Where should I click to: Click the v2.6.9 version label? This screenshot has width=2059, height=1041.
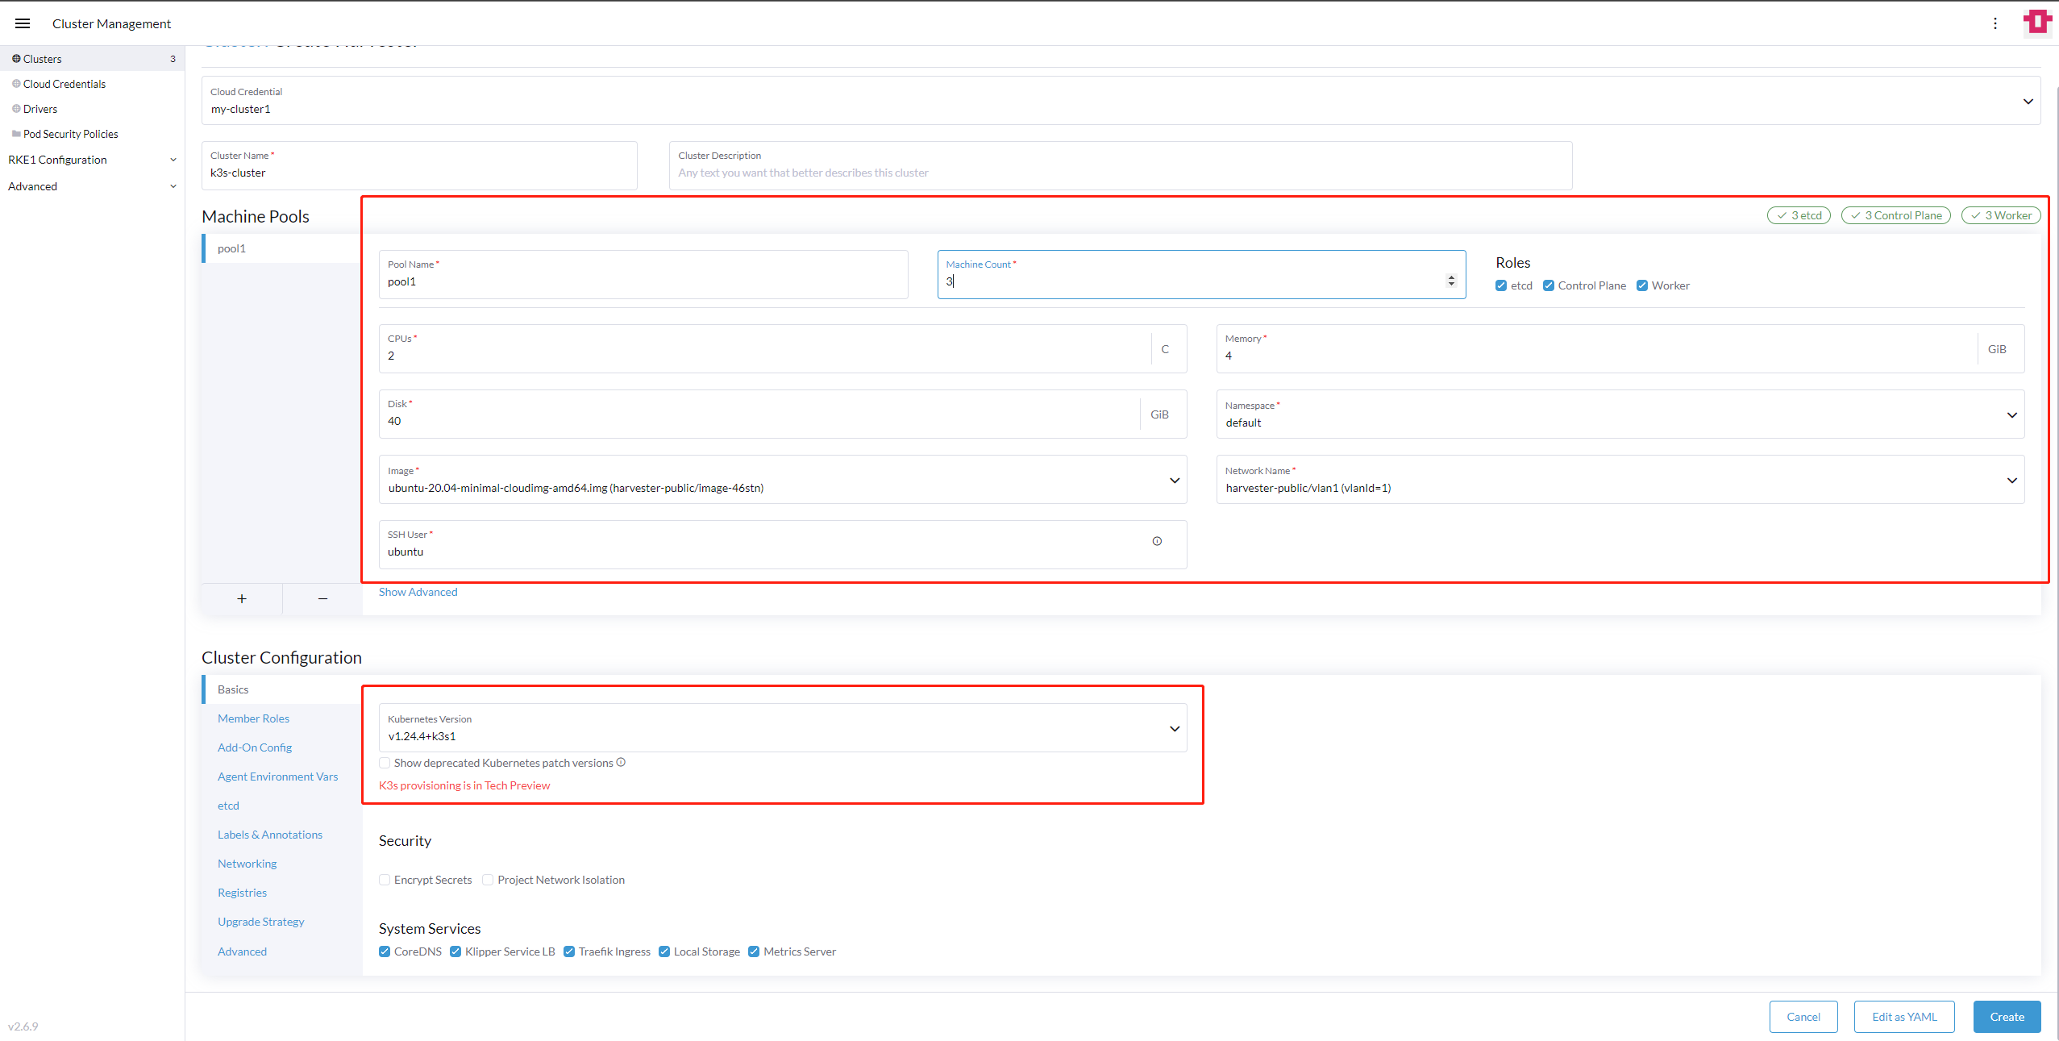pos(23,1026)
